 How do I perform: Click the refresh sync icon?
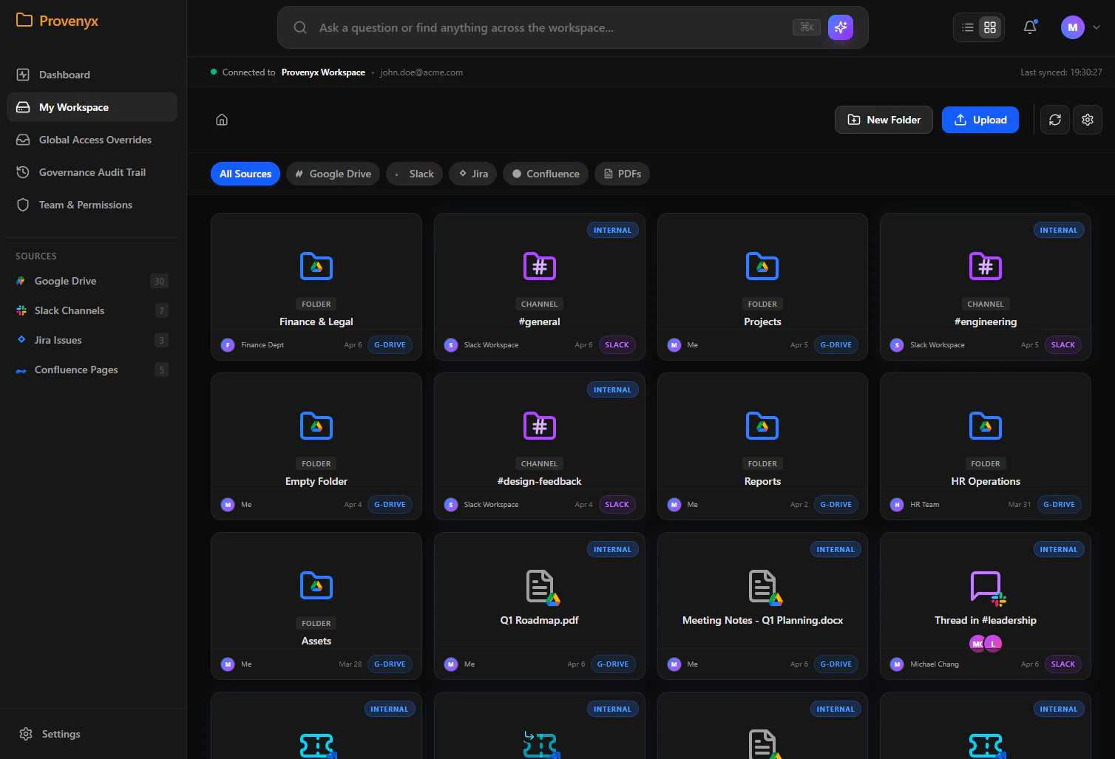click(1055, 120)
